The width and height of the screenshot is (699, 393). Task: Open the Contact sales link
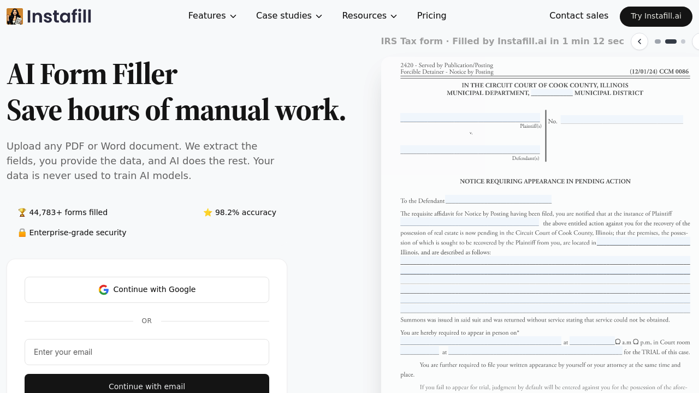578,16
